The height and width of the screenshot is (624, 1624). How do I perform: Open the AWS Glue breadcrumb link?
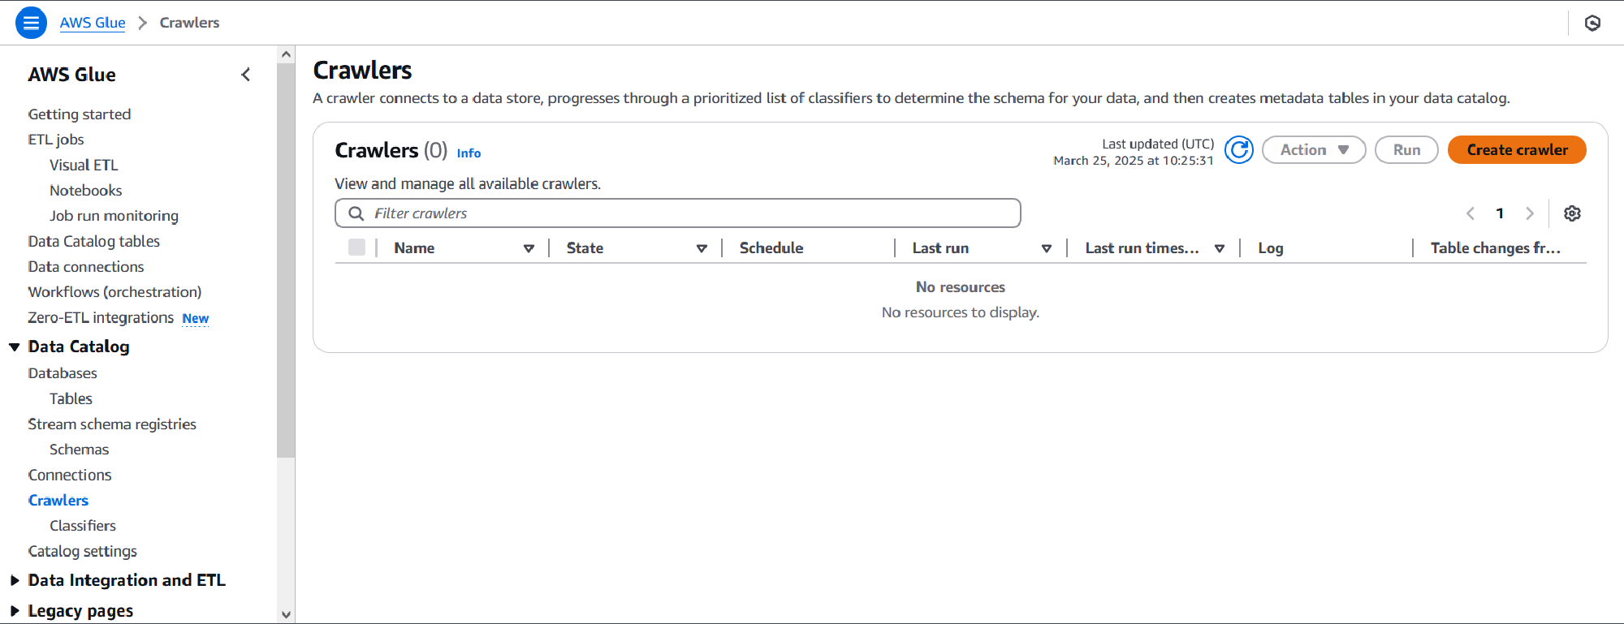coord(93,23)
